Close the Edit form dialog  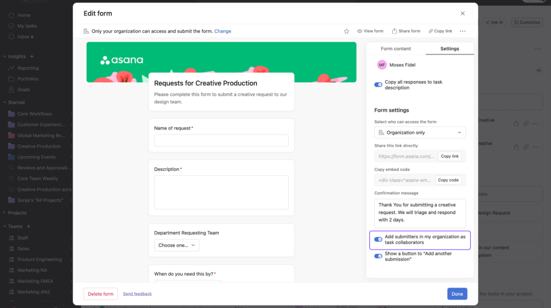click(462, 14)
